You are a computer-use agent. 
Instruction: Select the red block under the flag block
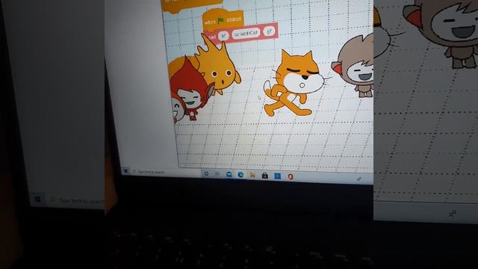pyautogui.click(x=240, y=34)
